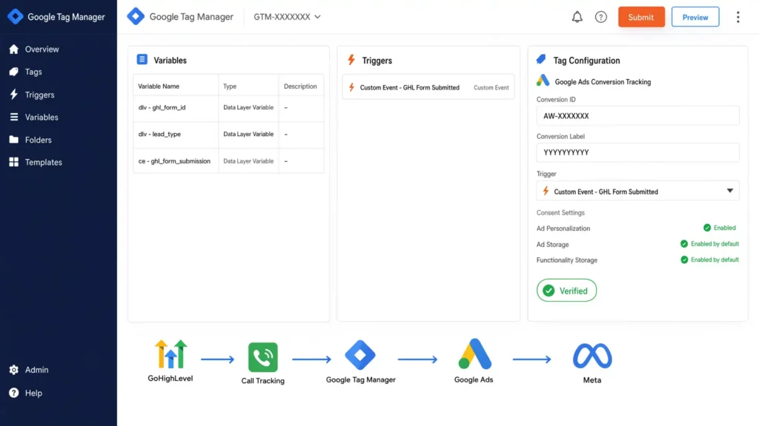759x426 pixels.
Task: Open the help question mark icon in header
Action: click(600, 17)
